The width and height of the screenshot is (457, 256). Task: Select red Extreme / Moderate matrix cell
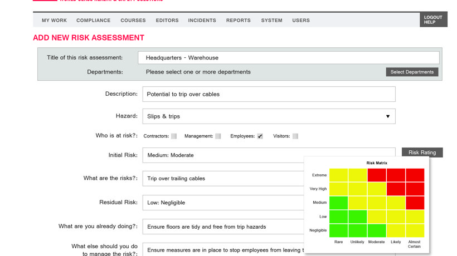(x=377, y=175)
